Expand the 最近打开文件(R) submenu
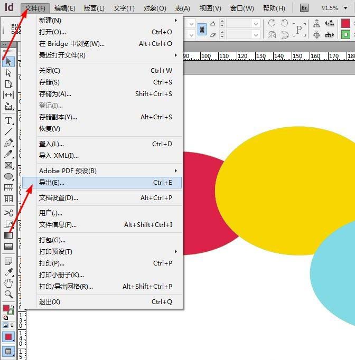 click(176, 55)
